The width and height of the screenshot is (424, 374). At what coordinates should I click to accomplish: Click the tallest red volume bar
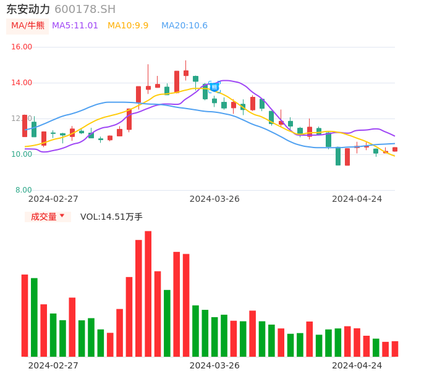(148, 293)
